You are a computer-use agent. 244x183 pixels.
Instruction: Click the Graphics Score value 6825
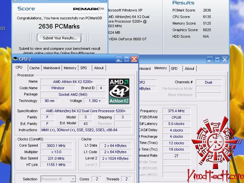pos(207,30)
